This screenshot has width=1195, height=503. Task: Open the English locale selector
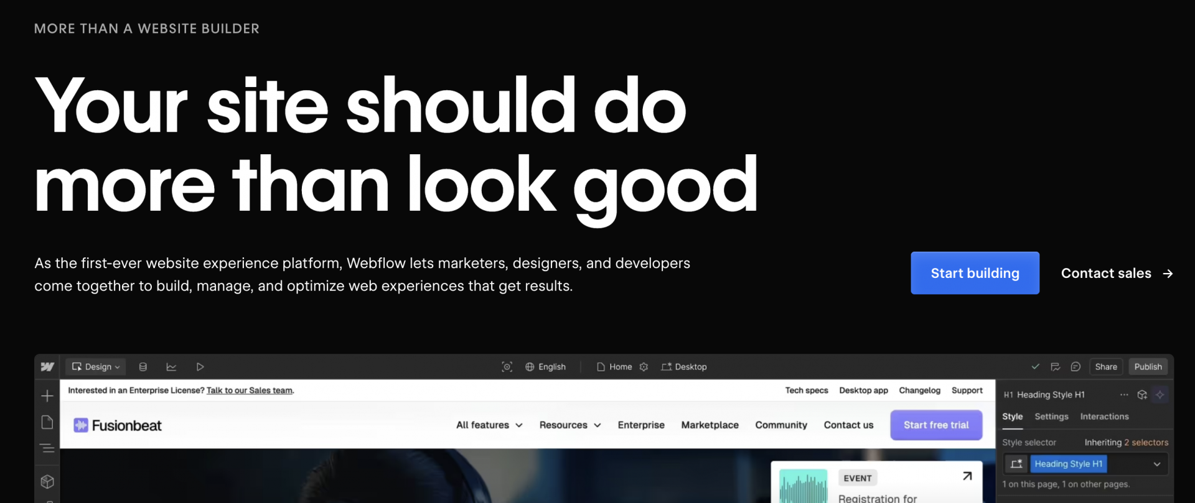point(545,367)
